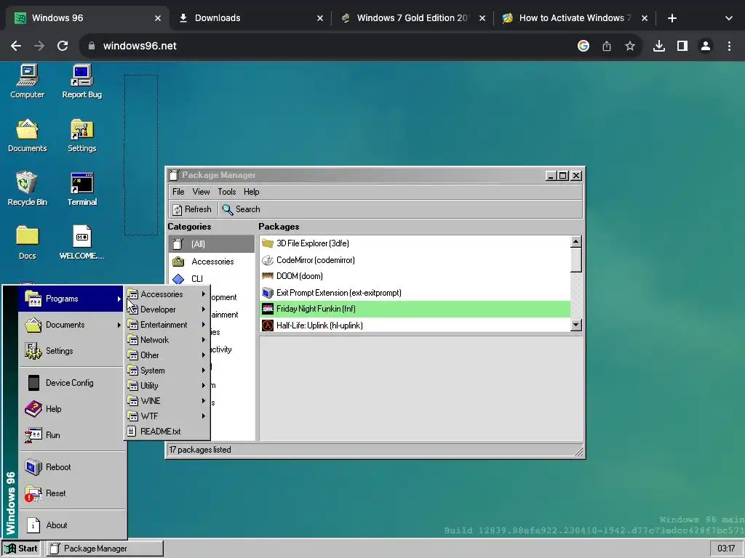Open the Documents desktop folder icon

27,135
